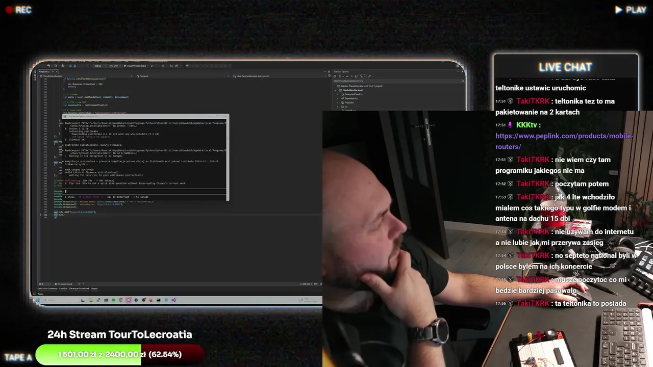Click the REC indicator
The height and width of the screenshot is (367, 653).
click(18, 10)
